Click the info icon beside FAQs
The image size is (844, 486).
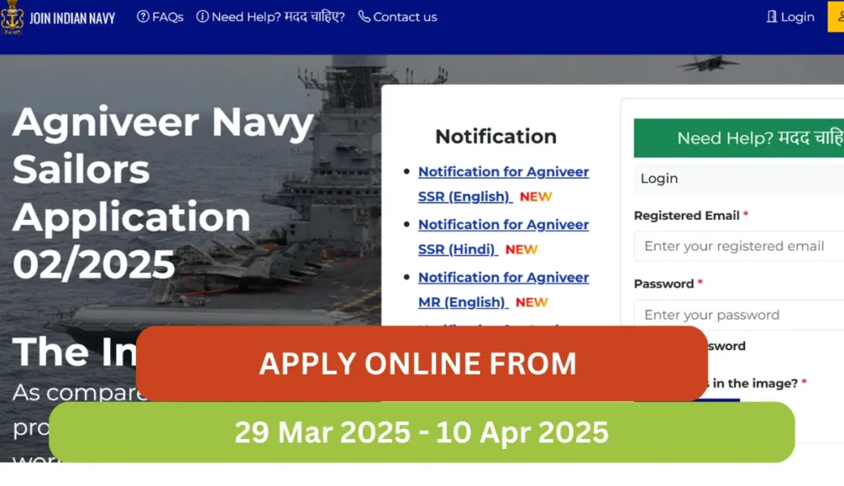point(143,16)
